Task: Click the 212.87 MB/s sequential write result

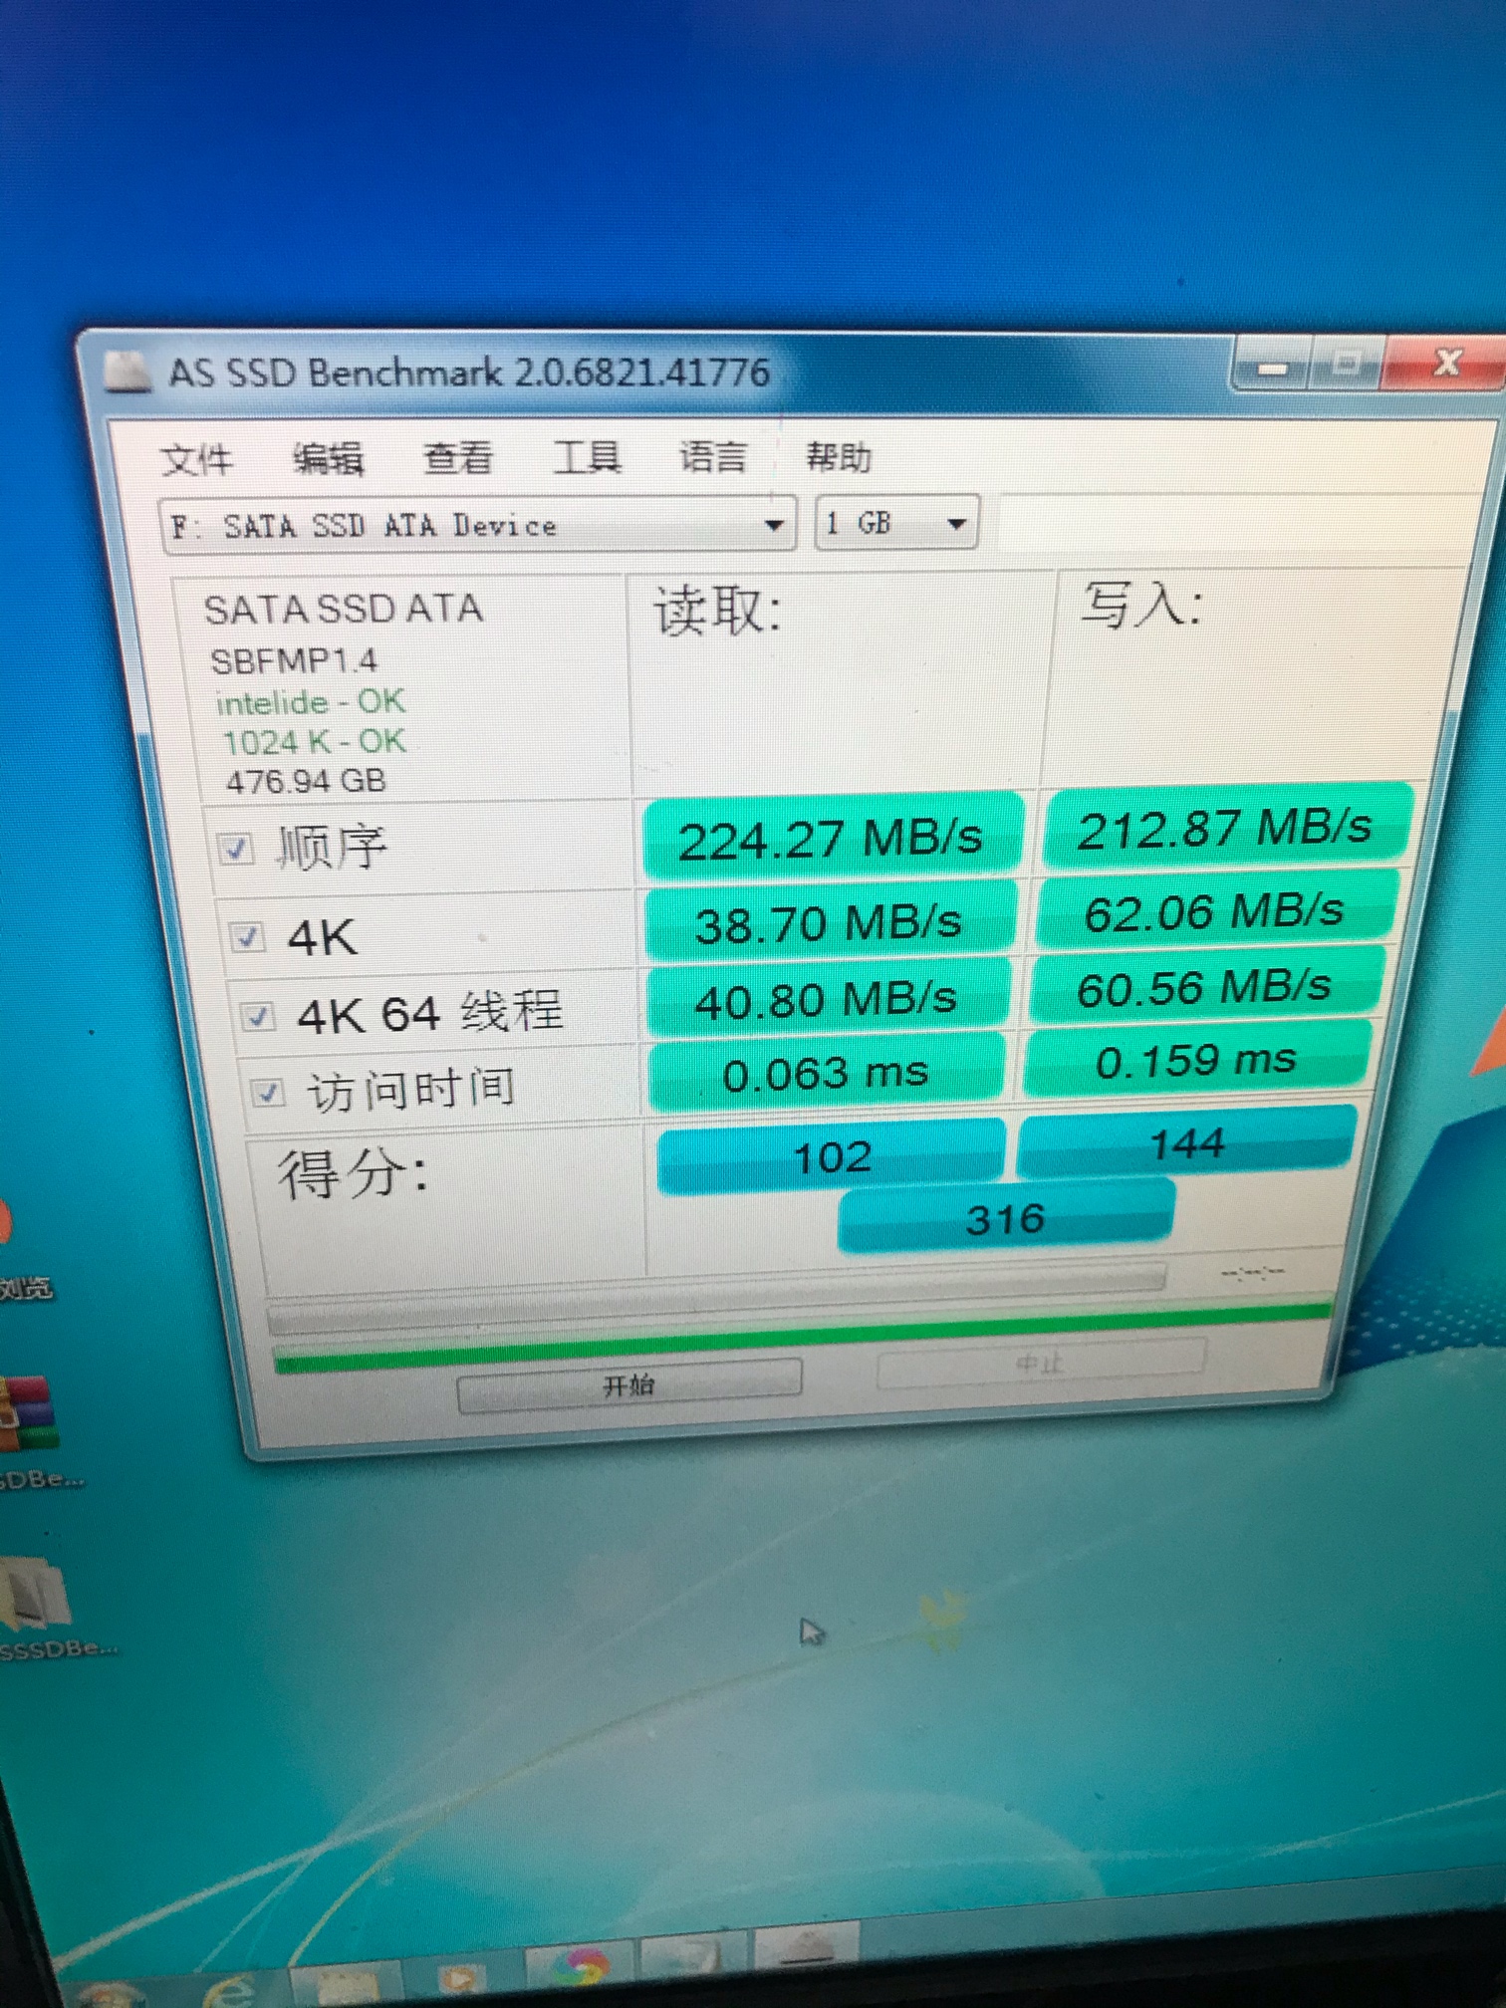Action: 1226,827
